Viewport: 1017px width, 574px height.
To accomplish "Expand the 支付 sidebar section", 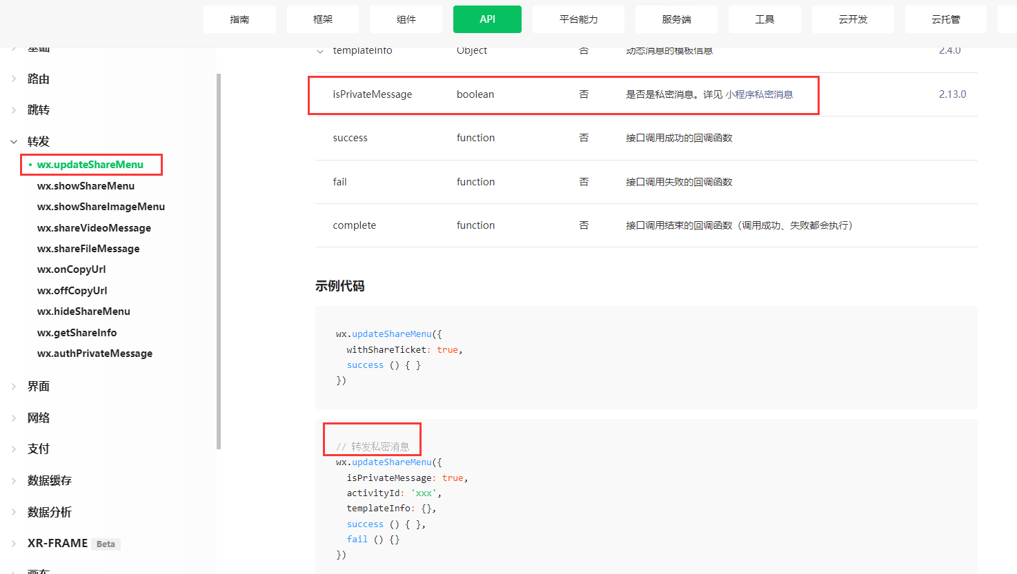I will click(x=38, y=449).
